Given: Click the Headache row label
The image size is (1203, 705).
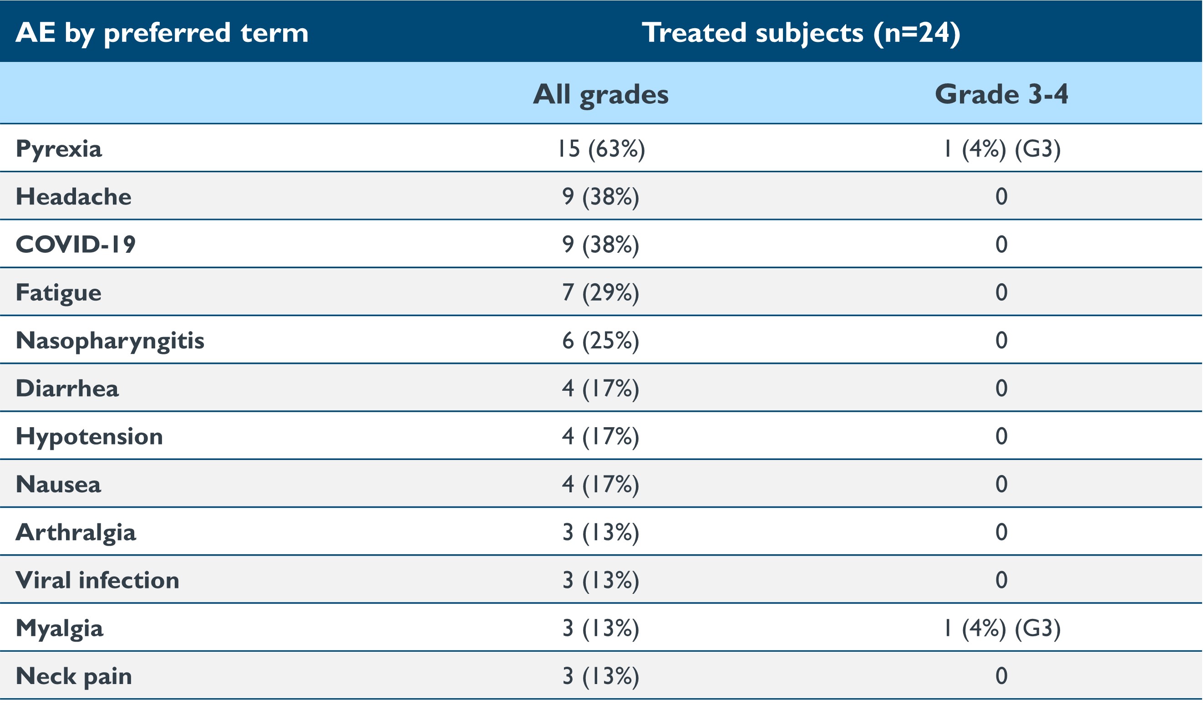Looking at the screenshot, I should [x=74, y=197].
